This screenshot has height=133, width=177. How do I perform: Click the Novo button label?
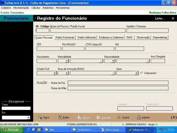point(46,117)
